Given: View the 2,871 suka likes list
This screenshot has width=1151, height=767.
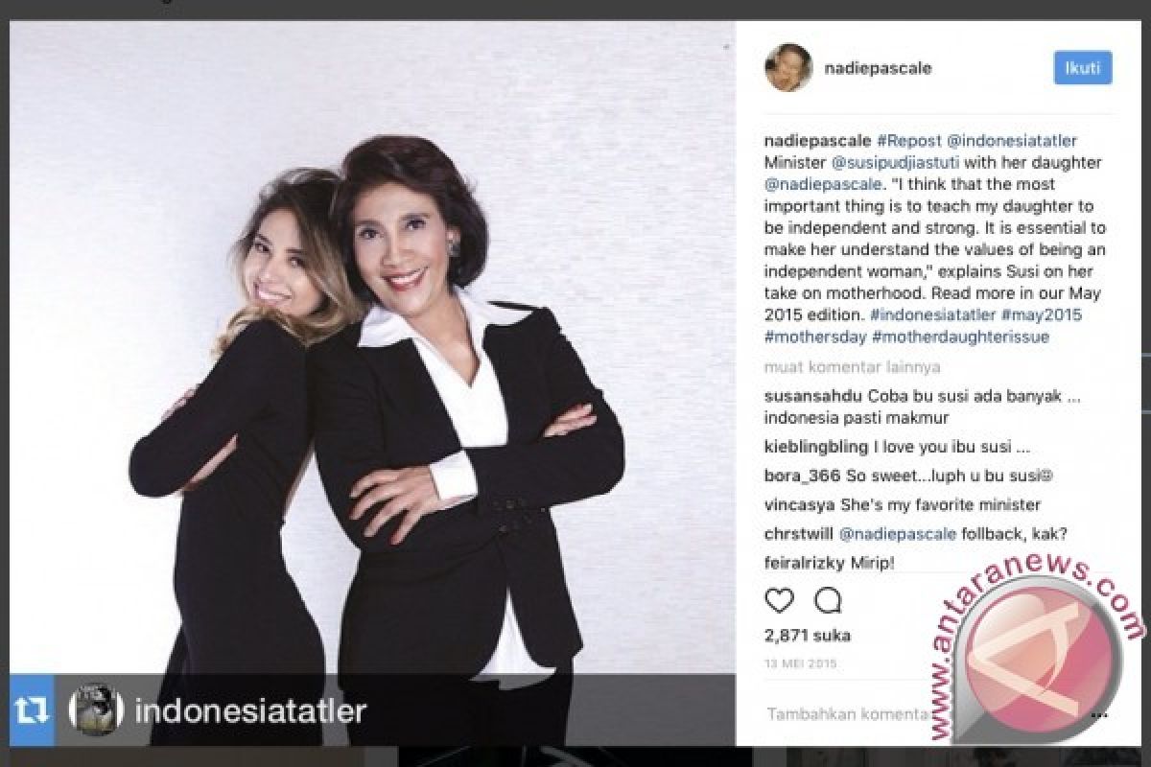Looking at the screenshot, I should coord(808,635).
